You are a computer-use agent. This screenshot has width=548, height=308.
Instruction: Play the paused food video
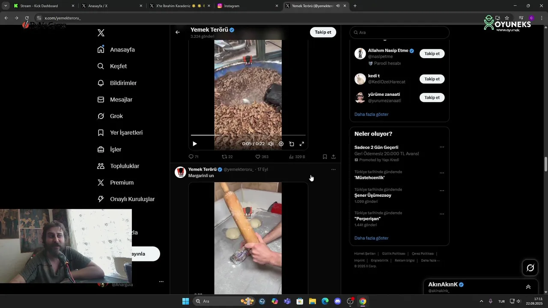(195, 144)
